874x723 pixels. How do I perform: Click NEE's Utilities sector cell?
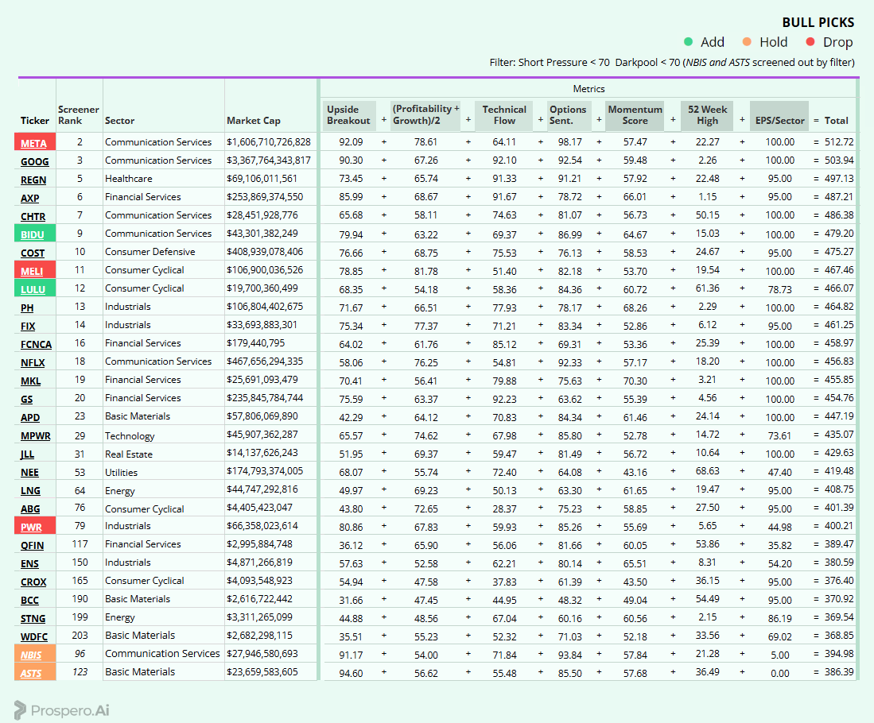[121, 473]
